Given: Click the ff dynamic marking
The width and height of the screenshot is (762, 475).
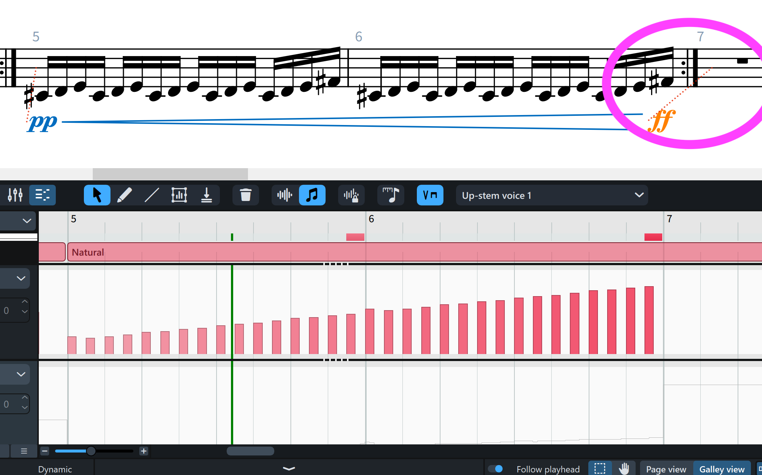Looking at the screenshot, I should [662, 121].
